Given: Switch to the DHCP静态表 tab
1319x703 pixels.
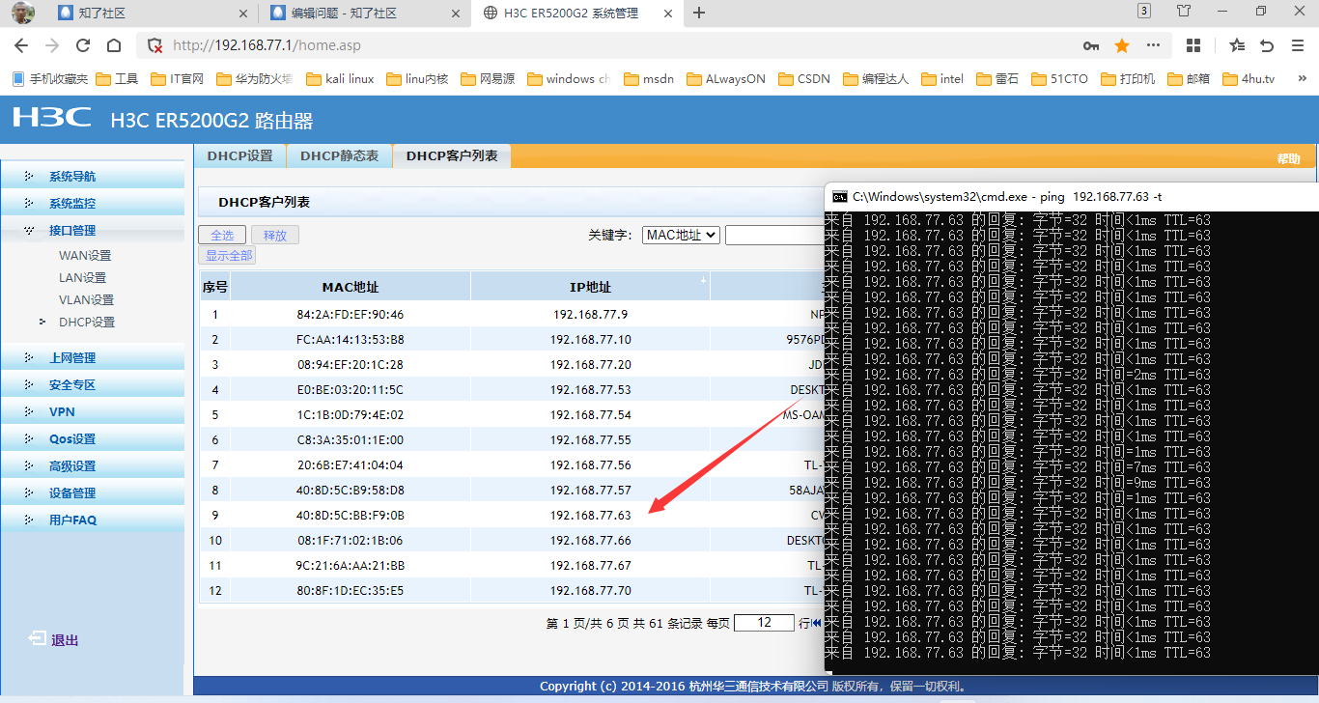Looking at the screenshot, I should (x=339, y=155).
